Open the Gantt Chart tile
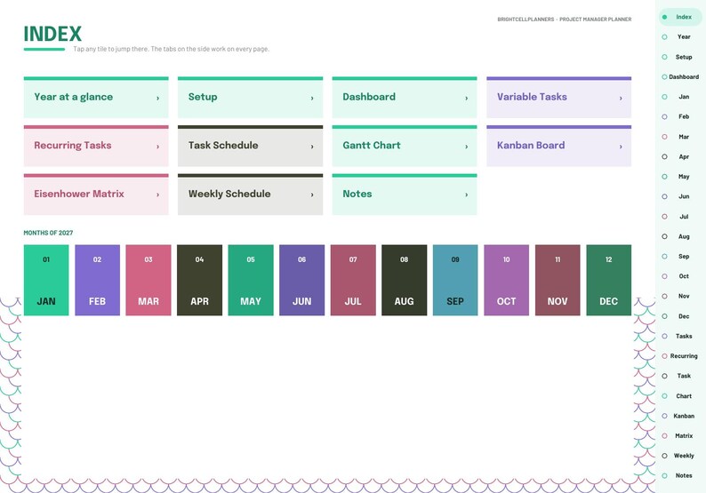 (405, 146)
